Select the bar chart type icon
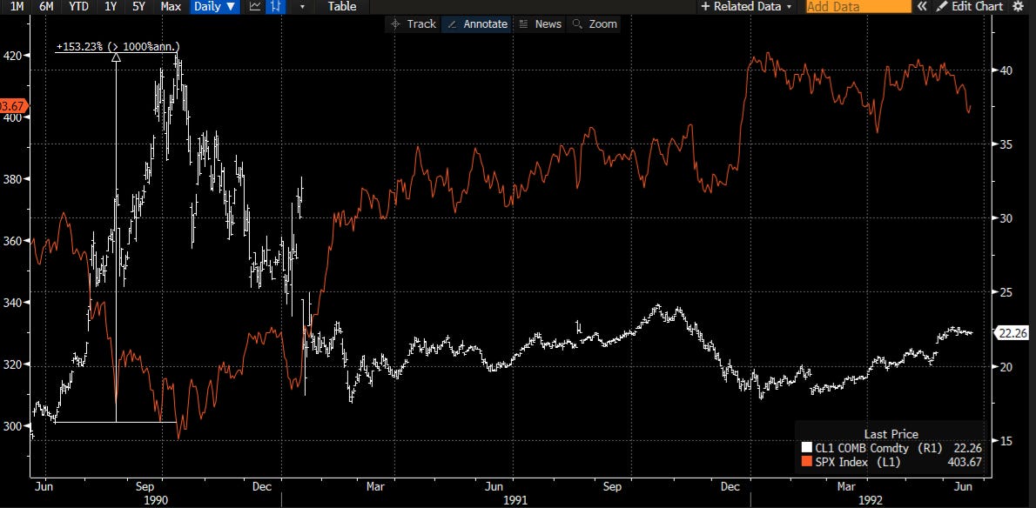The height and width of the screenshot is (508, 1036). (277, 6)
